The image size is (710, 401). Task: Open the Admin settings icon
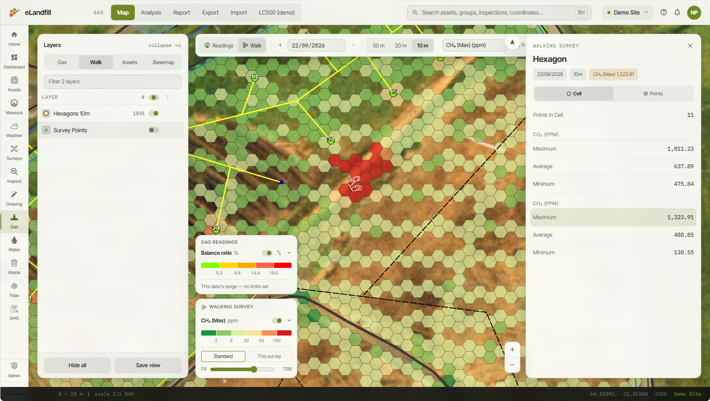tap(14, 370)
